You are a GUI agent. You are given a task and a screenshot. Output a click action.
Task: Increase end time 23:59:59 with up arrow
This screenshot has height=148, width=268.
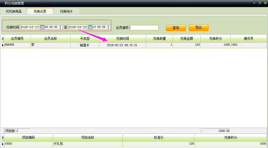coord(108,26)
